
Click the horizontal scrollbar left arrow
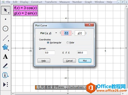coord(13,94)
